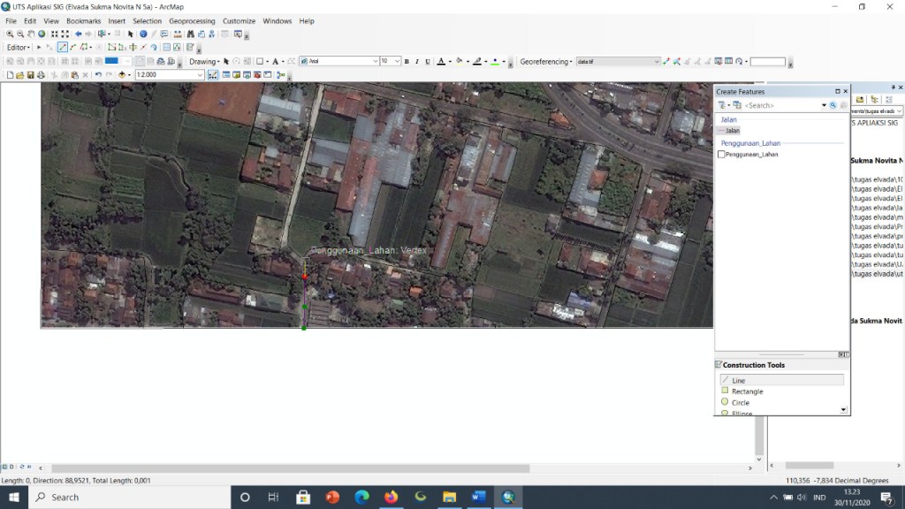Viewport: 905px width, 509px height.
Task: Click the Identify tool icon
Action: (143, 34)
